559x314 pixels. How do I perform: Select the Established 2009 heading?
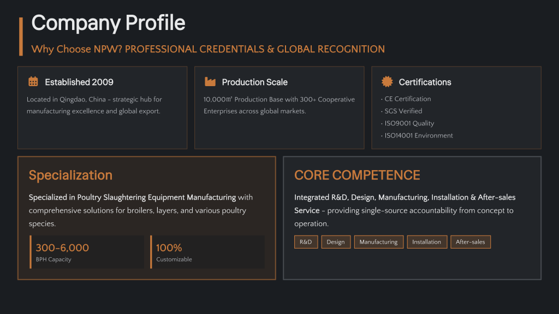[x=79, y=82]
